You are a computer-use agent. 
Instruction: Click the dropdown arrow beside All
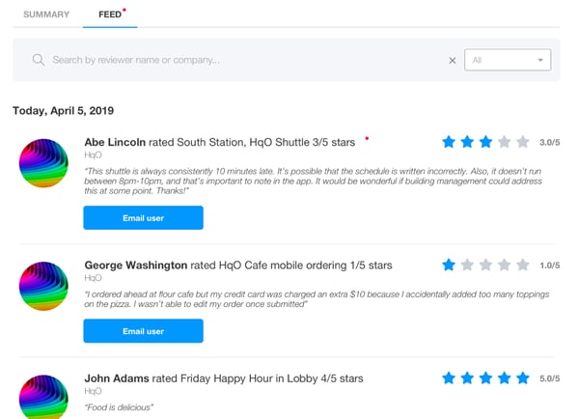[x=540, y=60]
